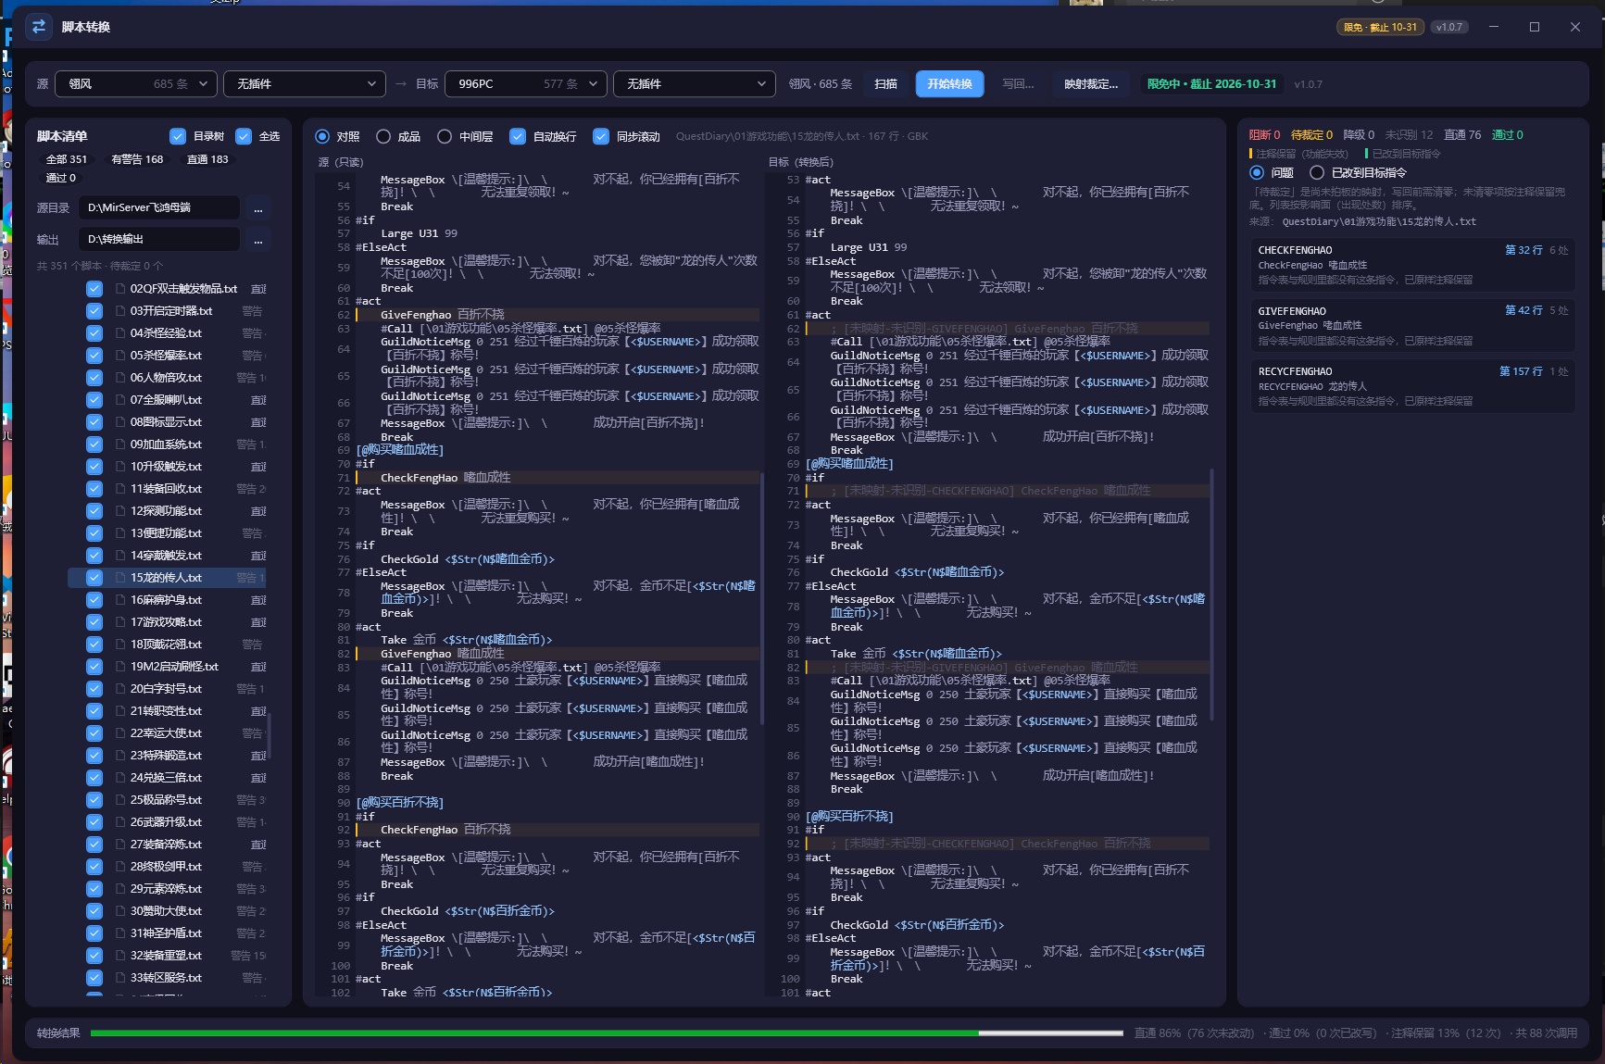1605x1064 pixels.
Task: Click the 脚本转换 app logo icon
Action: point(39,27)
